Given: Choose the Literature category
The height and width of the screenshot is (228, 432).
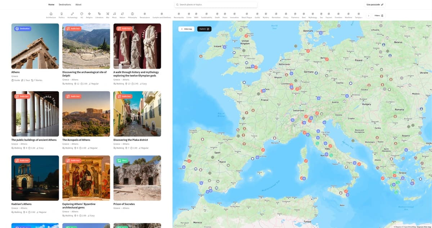Looking at the screenshot, I should pyautogui.click(x=99, y=15).
